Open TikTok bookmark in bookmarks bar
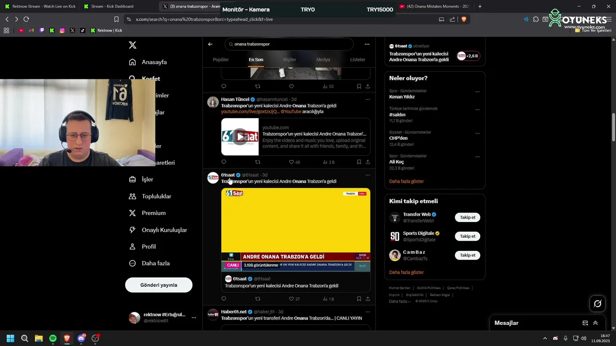The image size is (616, 346). tap(82, 30)
